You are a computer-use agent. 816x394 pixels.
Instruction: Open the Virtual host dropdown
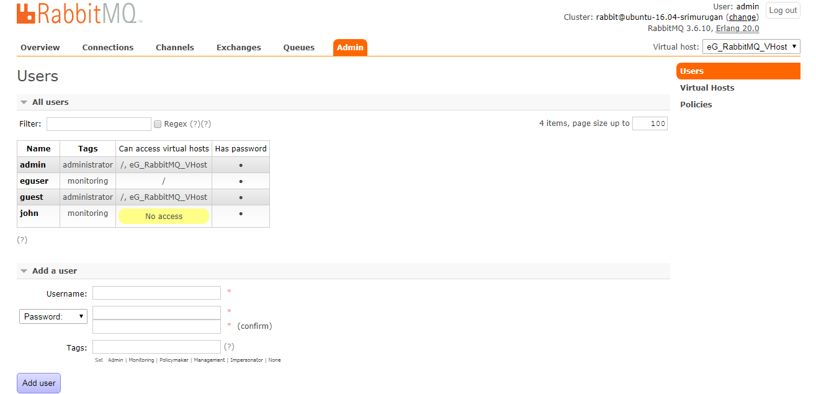point(751,47)
